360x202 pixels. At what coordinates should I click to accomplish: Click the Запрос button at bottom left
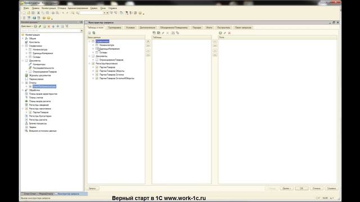pyautogui.click(x=92, y=189)
